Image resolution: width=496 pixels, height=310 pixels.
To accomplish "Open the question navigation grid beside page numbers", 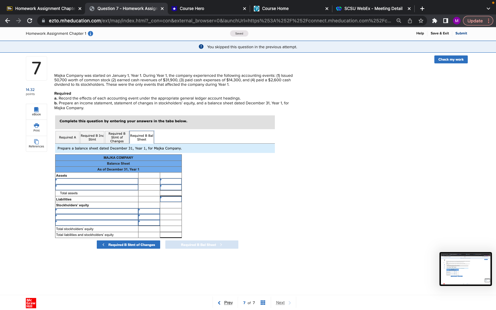I will point(263,302).
